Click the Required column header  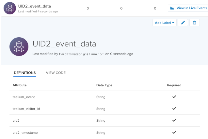(x=174, y=85)
